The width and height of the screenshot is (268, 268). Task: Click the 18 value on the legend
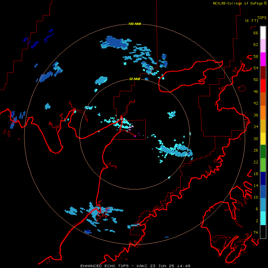click(x=256, y=174)
